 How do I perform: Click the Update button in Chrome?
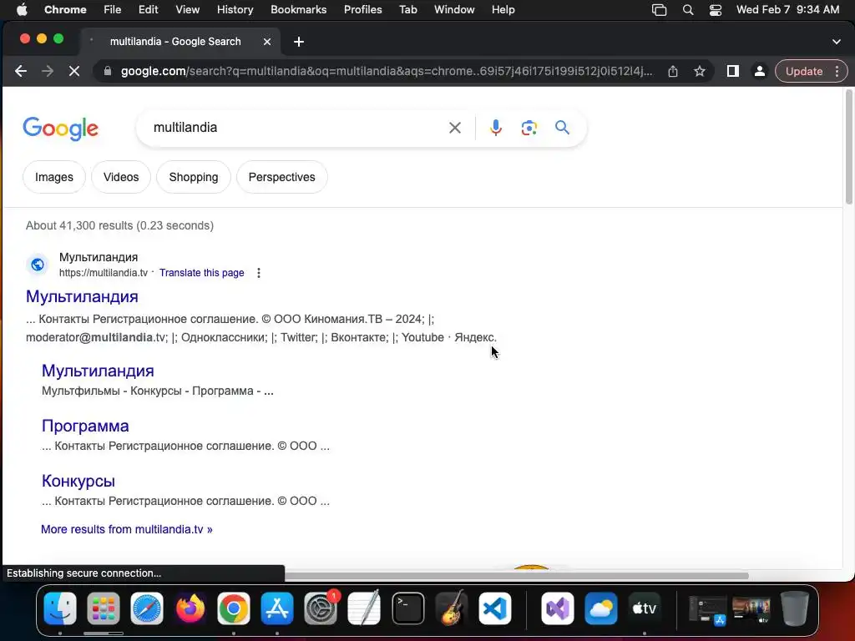pyautogui.click(x=804, y=72)
